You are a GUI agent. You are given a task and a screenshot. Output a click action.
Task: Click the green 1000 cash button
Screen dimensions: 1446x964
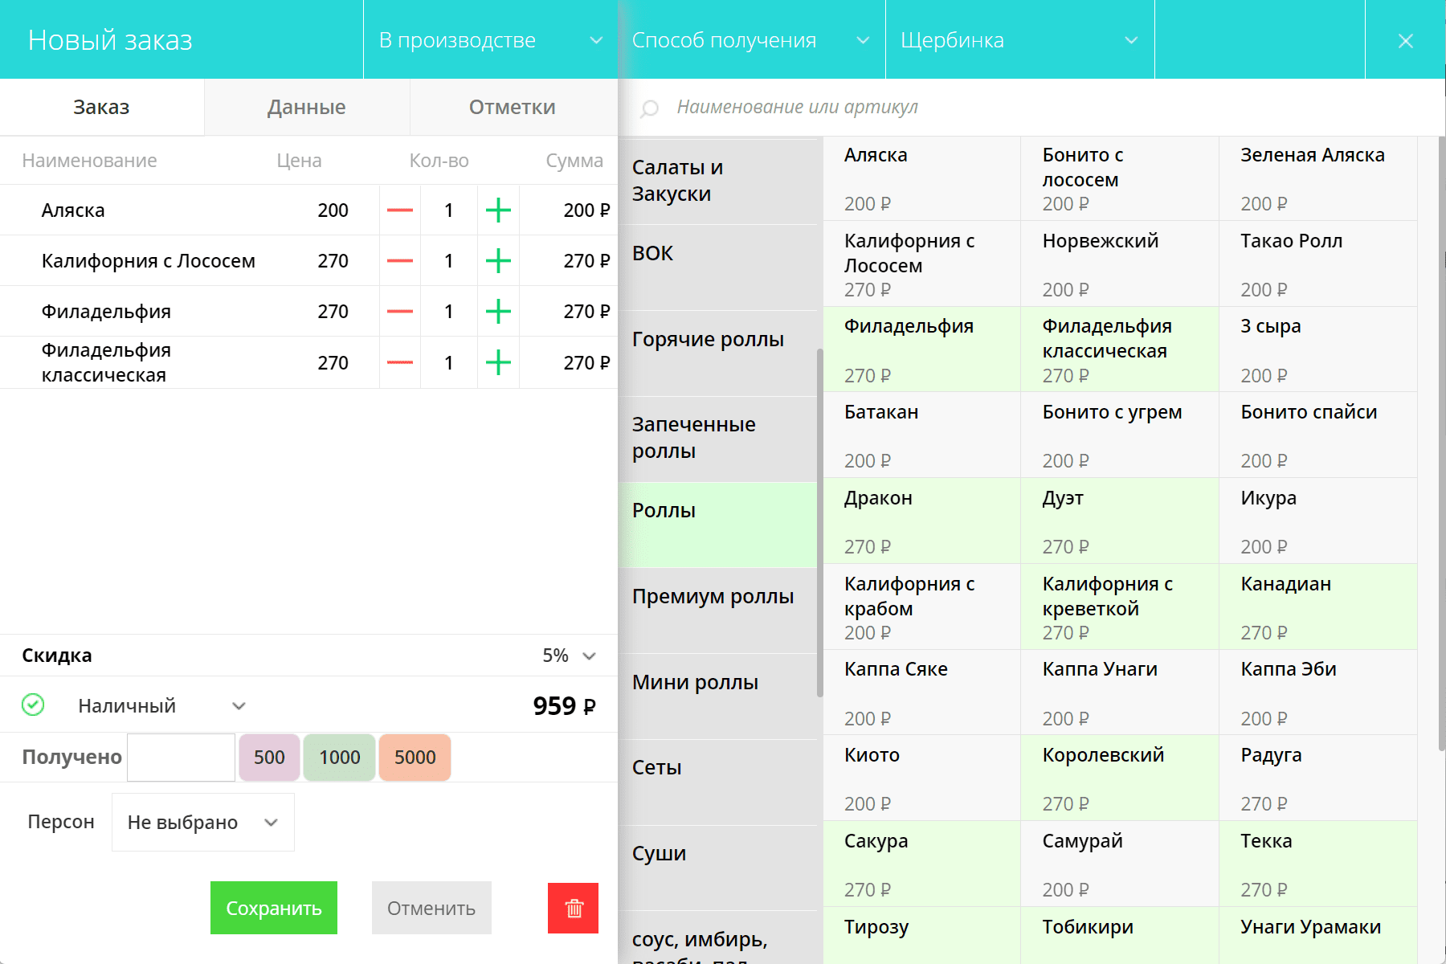coord(339,758)
